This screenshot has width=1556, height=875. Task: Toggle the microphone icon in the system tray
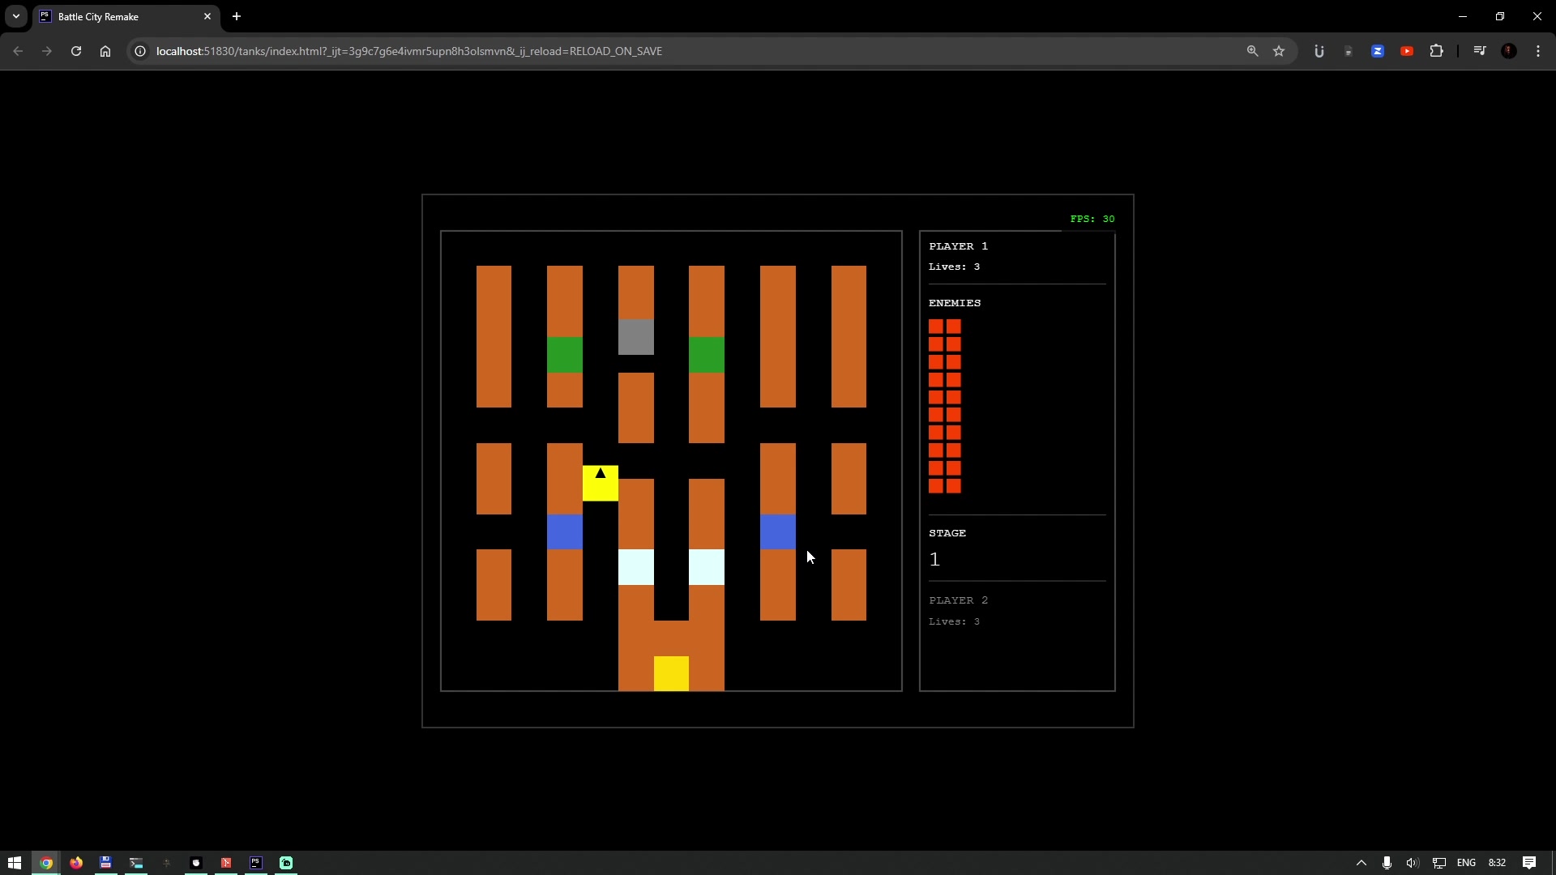pos(1386,863)
